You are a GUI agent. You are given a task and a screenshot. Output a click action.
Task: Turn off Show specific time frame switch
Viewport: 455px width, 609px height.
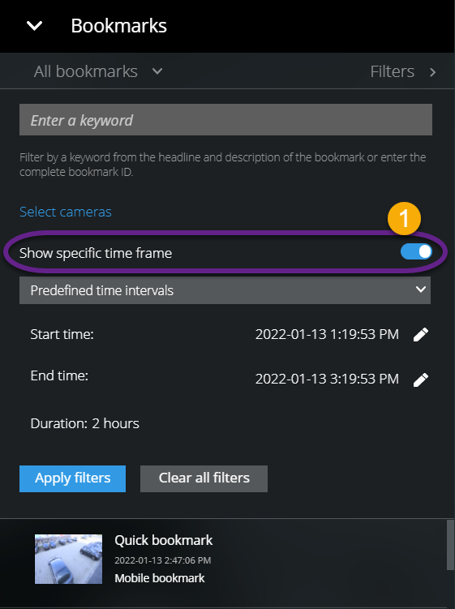click(x=416, y=251)
